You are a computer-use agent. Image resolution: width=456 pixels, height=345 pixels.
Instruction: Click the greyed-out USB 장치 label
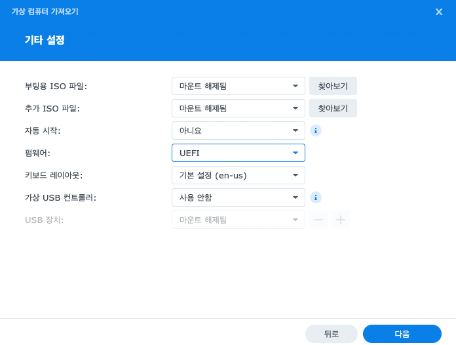point(44,220)
